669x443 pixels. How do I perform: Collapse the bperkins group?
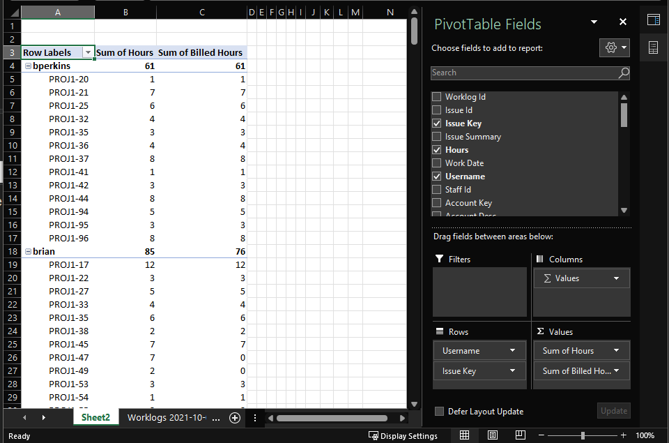tap(28, 66)
